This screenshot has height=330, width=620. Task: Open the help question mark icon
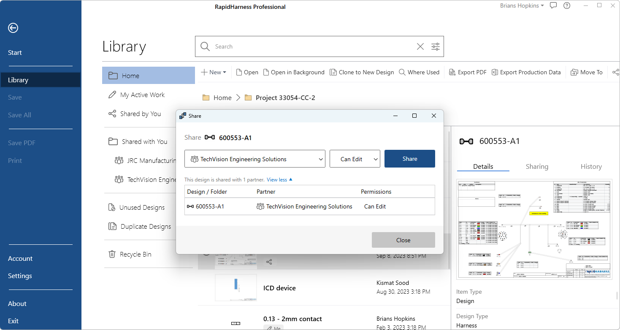click(567, 5)
